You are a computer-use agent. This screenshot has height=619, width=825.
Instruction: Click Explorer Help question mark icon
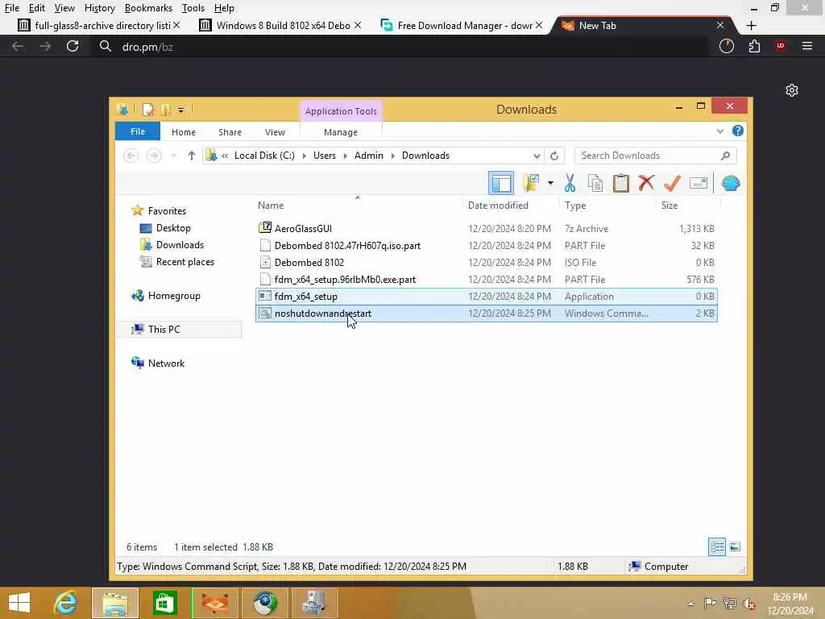[x=738, y=131]
